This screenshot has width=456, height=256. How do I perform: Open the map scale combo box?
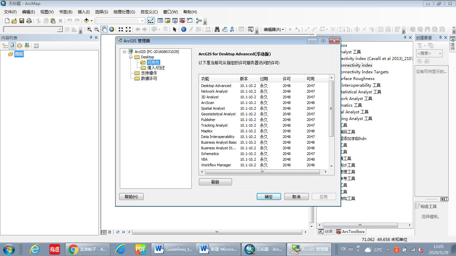[121, 21]
